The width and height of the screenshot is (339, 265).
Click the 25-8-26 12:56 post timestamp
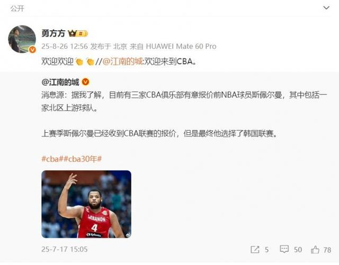65,46
